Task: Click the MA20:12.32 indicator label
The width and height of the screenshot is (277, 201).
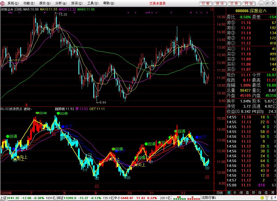Action: click(67, 9)
